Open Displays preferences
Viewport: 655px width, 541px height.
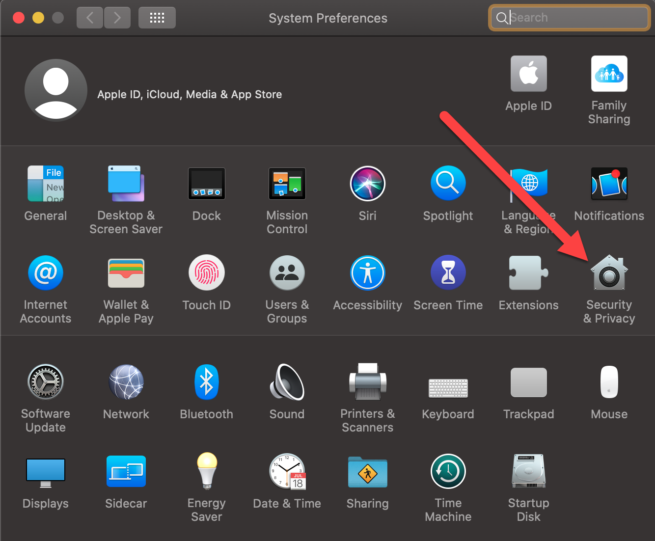click(46, 473)
